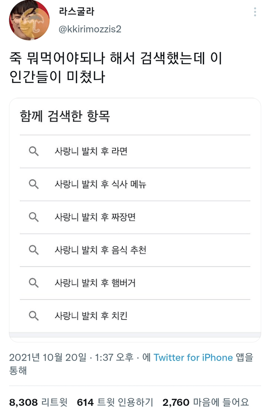
Task: Click the search icon beside 사랑니 발치 후 짜장면
Action: [34, 217]
